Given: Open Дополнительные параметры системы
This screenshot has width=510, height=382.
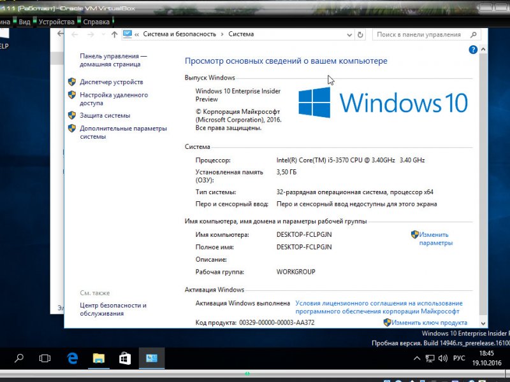Looking at the screenshot, I should pos(123,132).
